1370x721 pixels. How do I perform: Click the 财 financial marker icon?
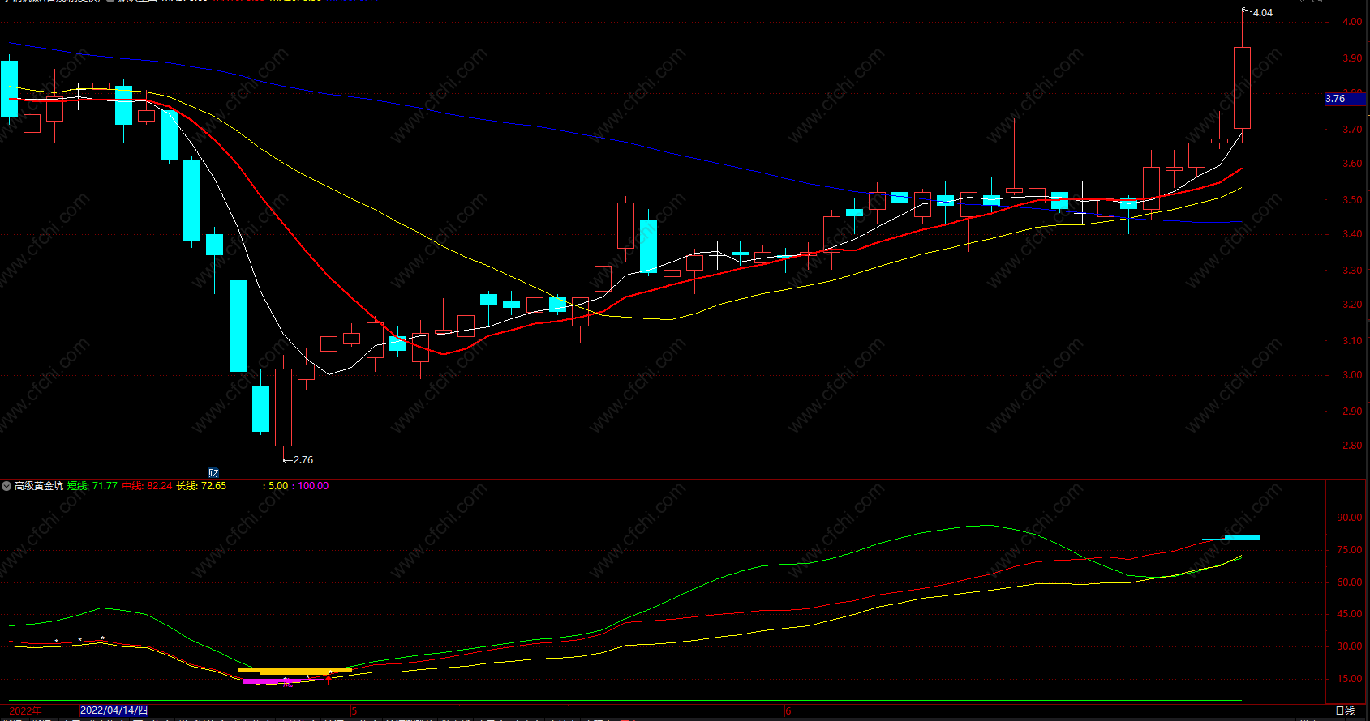click(x=214, y=473)
